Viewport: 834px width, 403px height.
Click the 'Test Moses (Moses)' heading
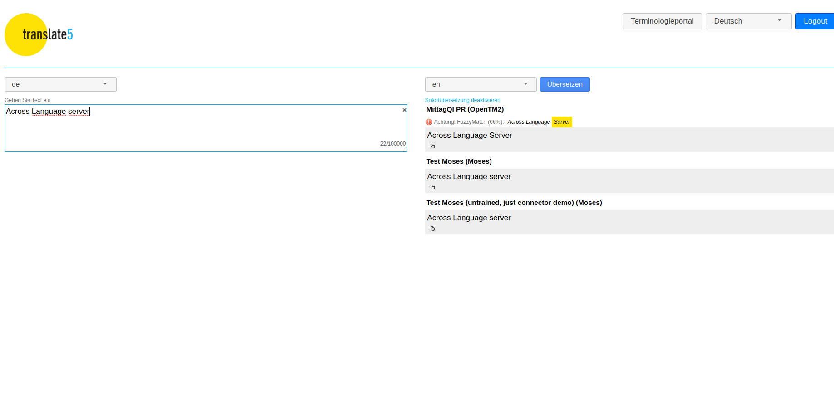[x=459, y=161]
